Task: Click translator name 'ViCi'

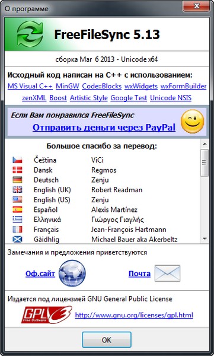Action: pos(97,160)
